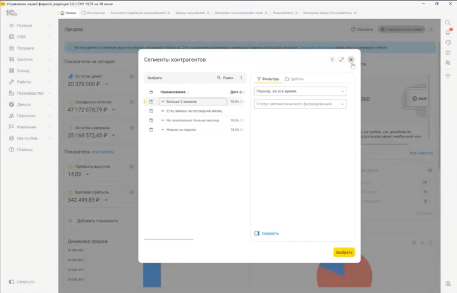Screen dimensions: 457x293
Task: Click the yellow Выбрать button
Action: [344, 252]
